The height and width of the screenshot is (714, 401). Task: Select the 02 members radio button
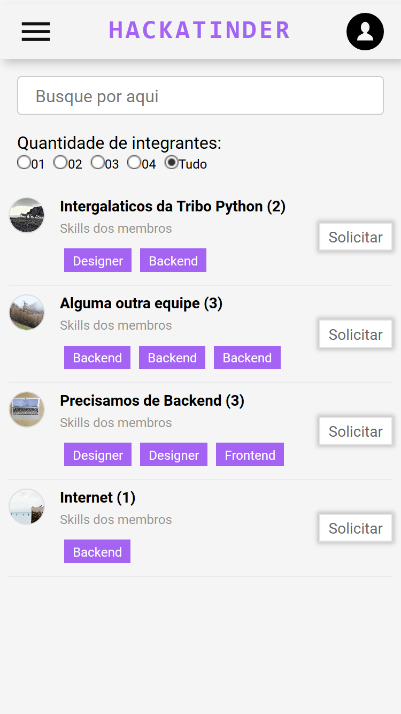[x=60, y=162]
